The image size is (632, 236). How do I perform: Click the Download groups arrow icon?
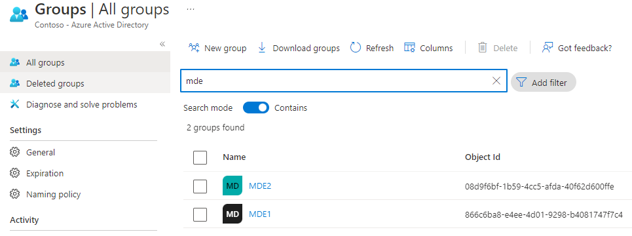[262, 48]
